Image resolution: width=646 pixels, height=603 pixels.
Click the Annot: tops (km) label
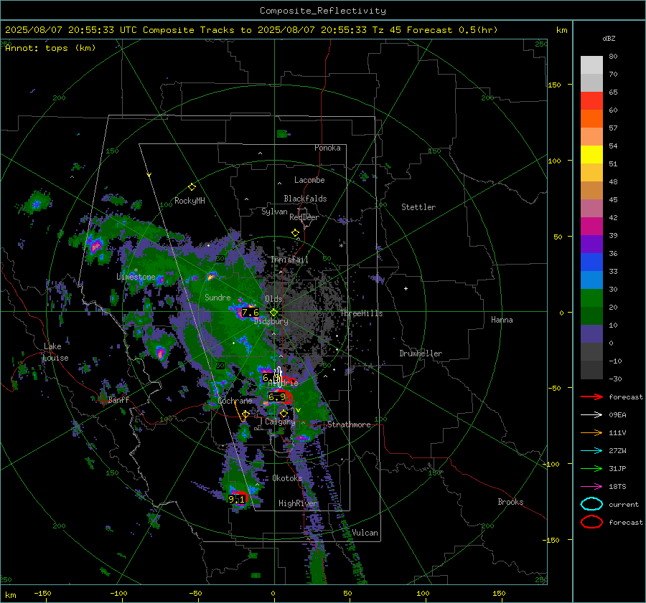(50, 48)
